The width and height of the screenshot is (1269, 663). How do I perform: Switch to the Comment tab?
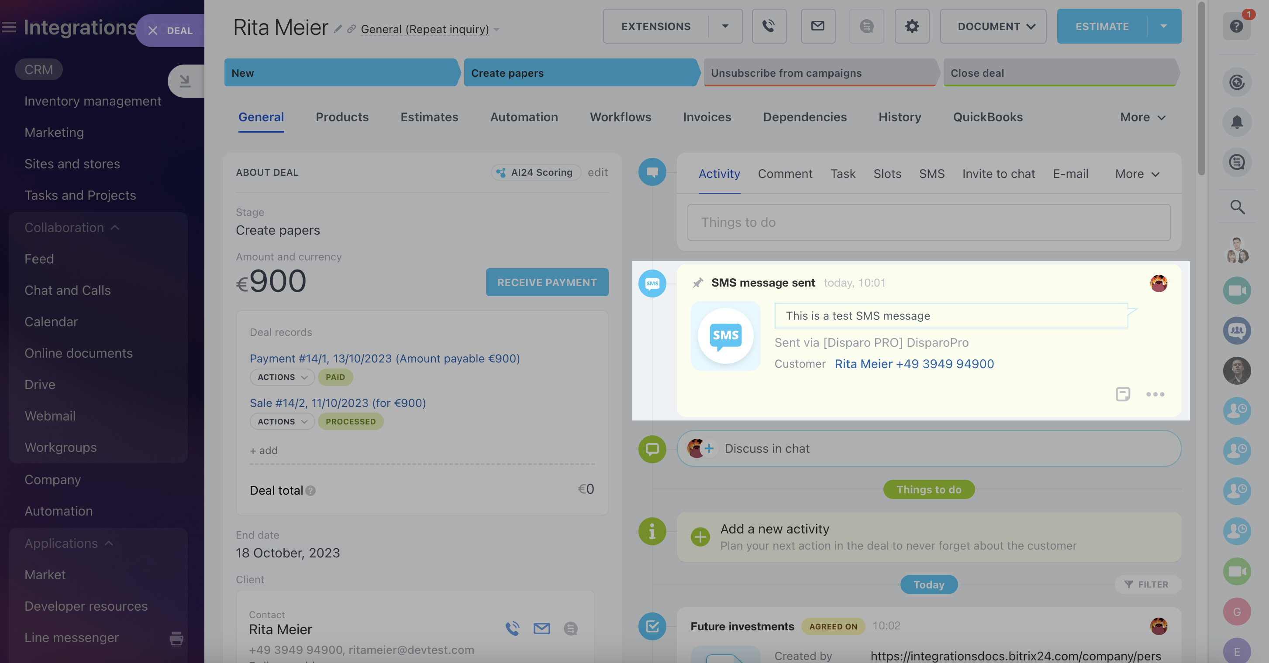pyautogui.click(x=785, y=174)
